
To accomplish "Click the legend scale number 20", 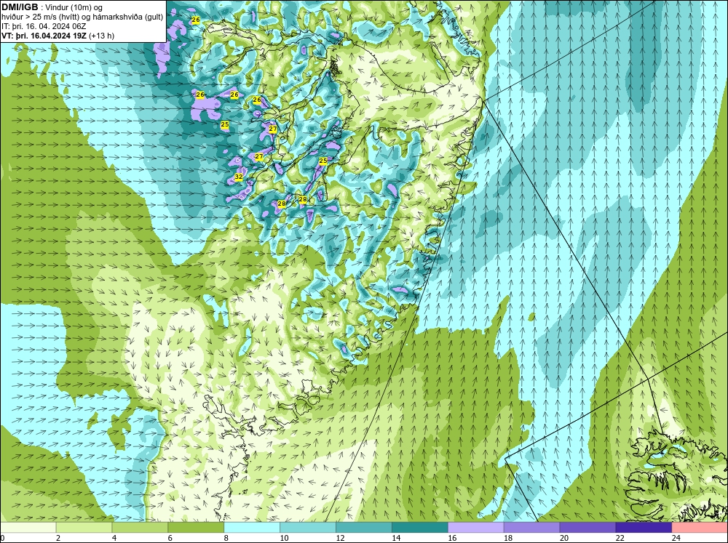I will (x=564, y=538).
